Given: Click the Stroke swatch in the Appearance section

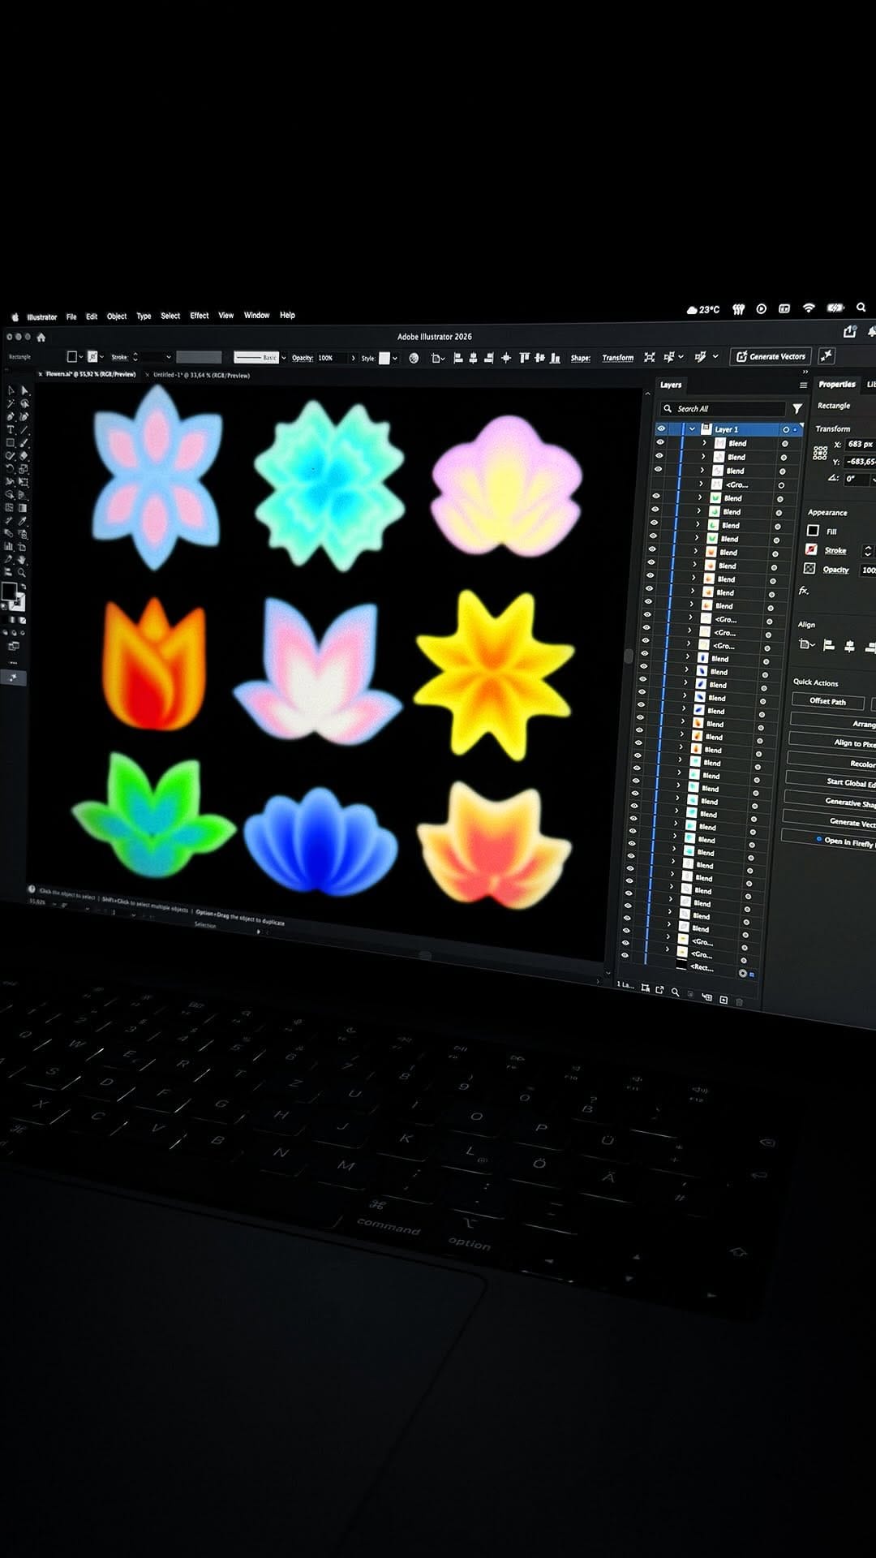Looking at the screenshot, I should [811, 549].
